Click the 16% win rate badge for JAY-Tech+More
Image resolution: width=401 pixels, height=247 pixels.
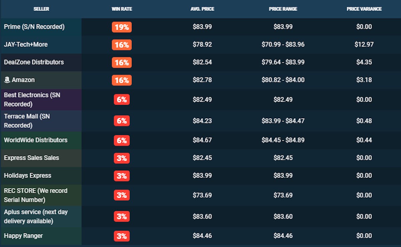(x=122, y=45)
